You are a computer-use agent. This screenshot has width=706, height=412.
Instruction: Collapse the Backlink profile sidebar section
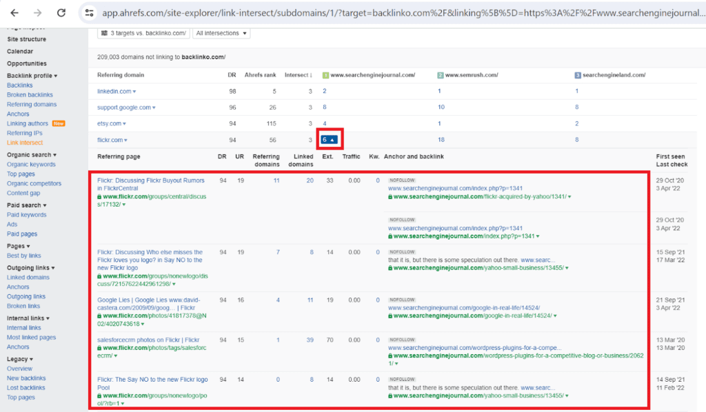pos(32,76)
